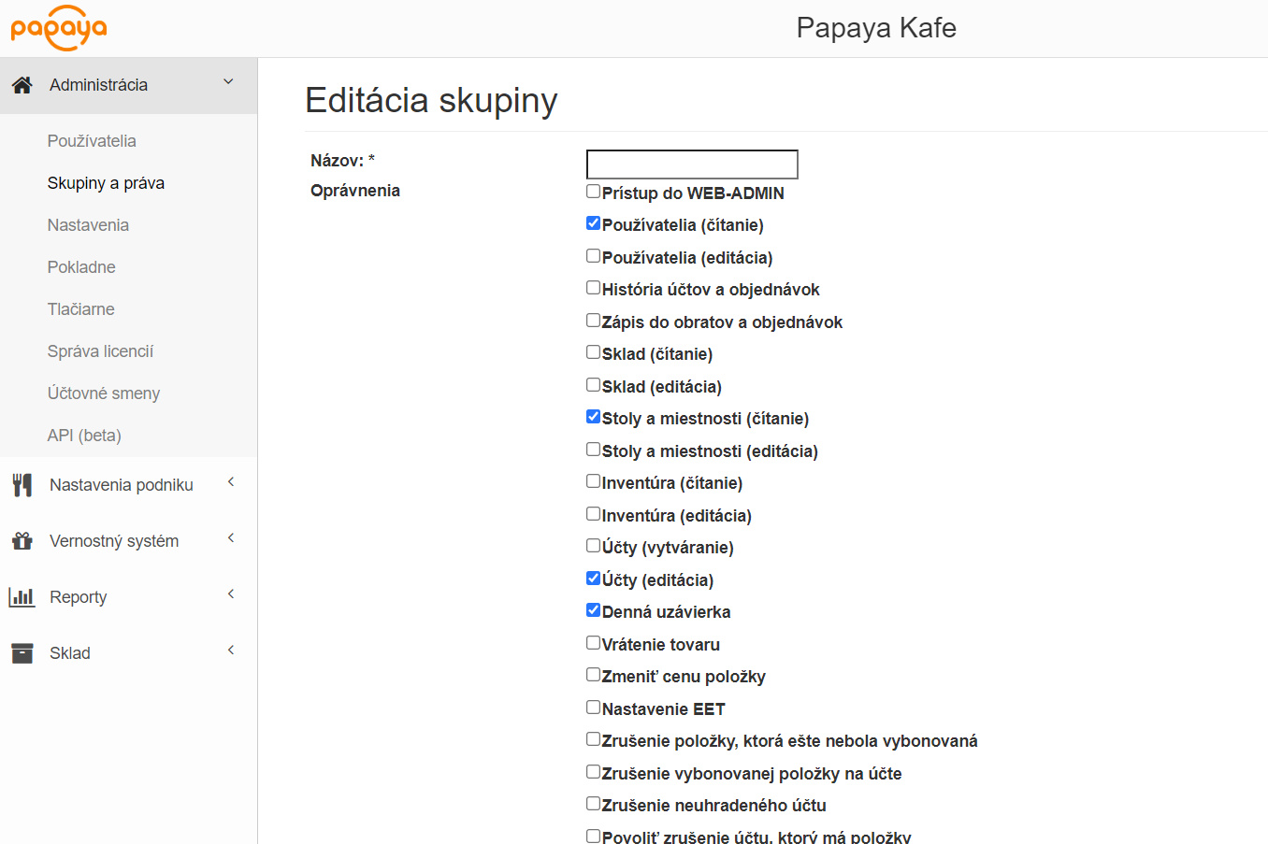Expand the Vernostný systém arrow
Image resolution: width=1268 pixels, height=844 pixels.
(230, 538)
